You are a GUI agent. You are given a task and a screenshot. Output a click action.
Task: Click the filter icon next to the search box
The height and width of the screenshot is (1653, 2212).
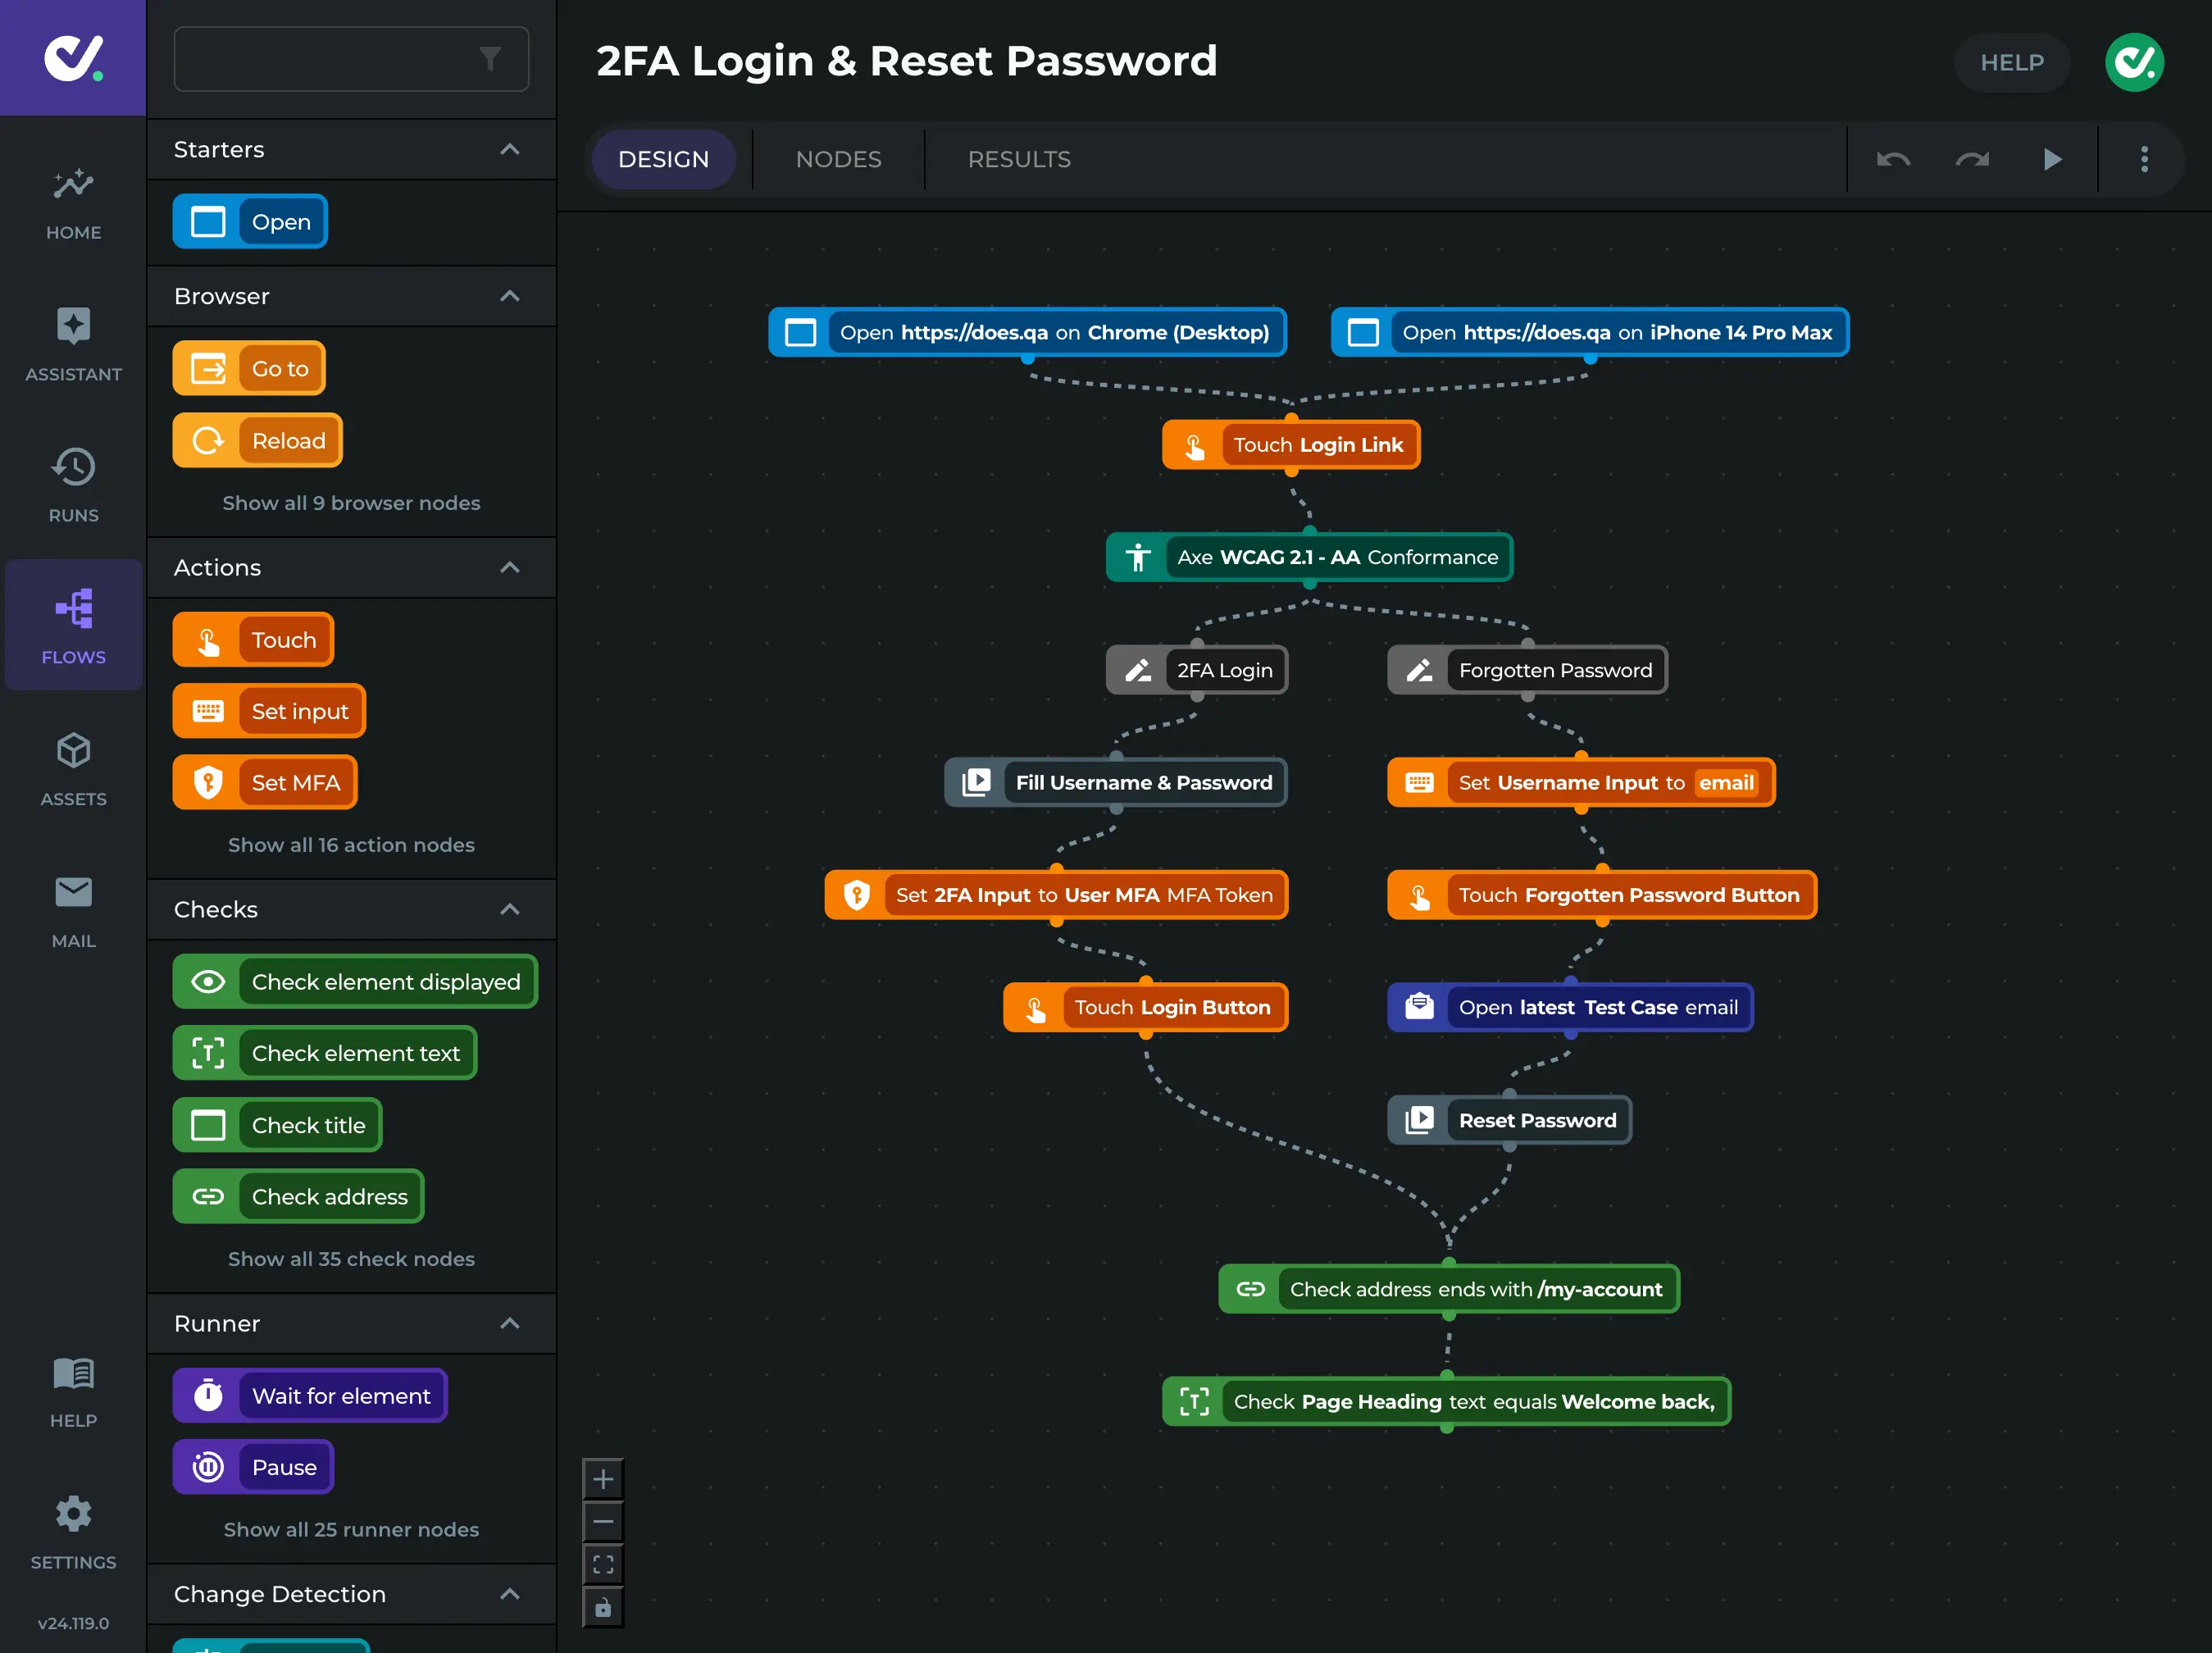489,59
